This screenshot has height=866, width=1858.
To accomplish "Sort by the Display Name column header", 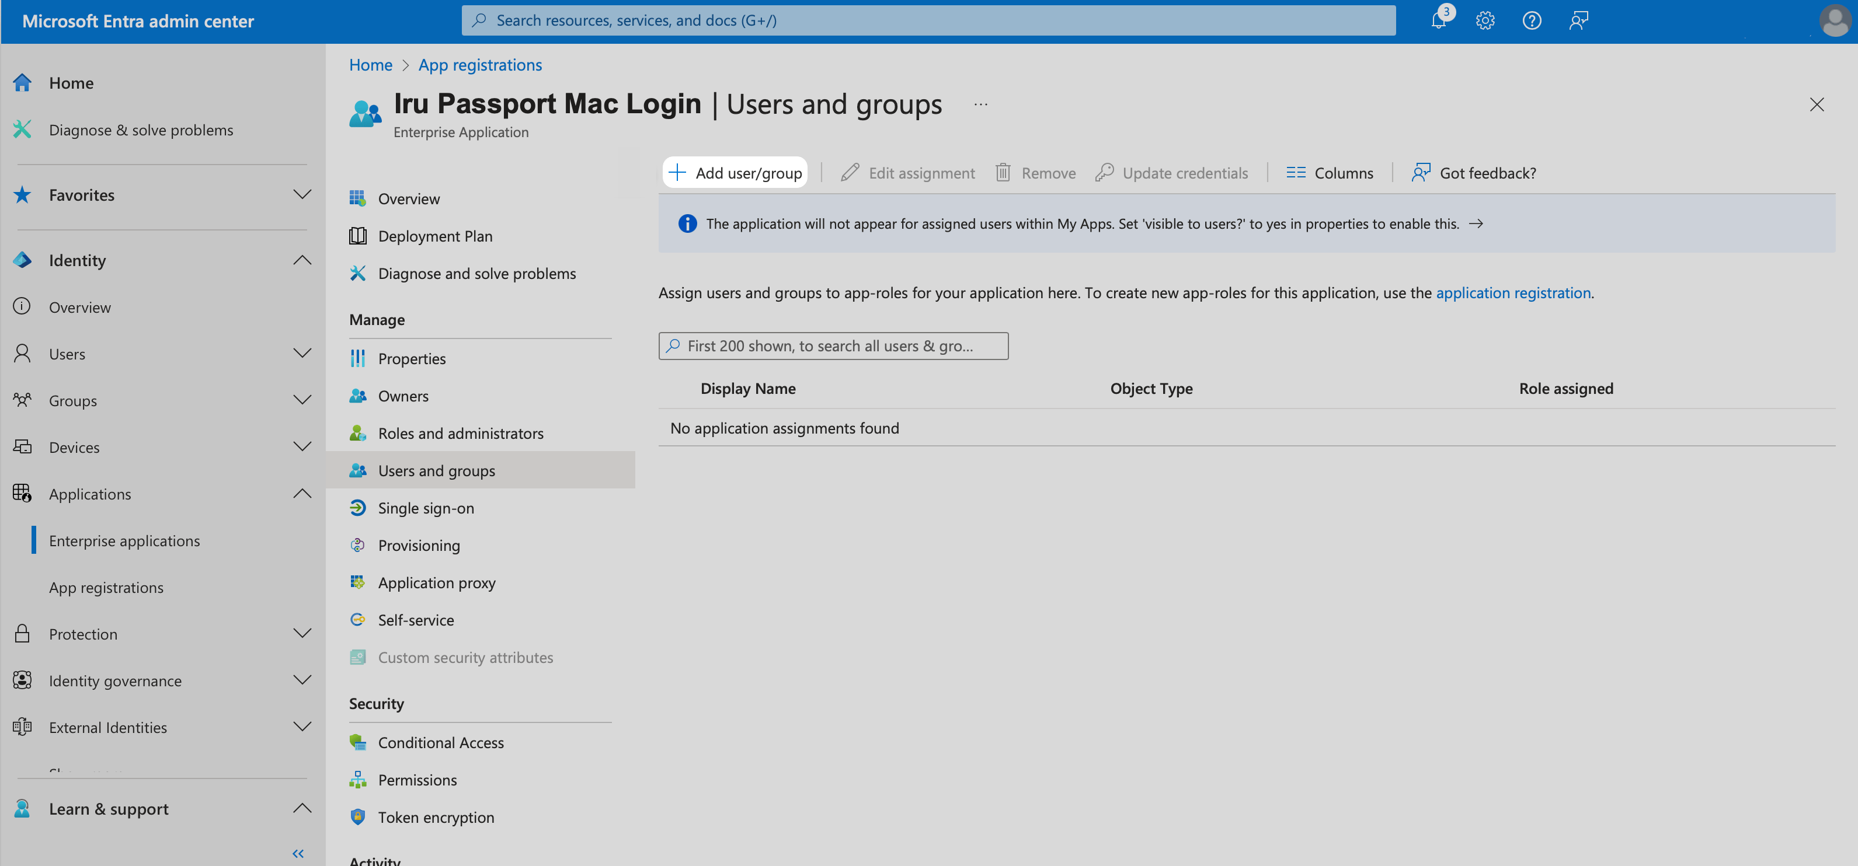I will pyautogui.click(x=748, y=389).
